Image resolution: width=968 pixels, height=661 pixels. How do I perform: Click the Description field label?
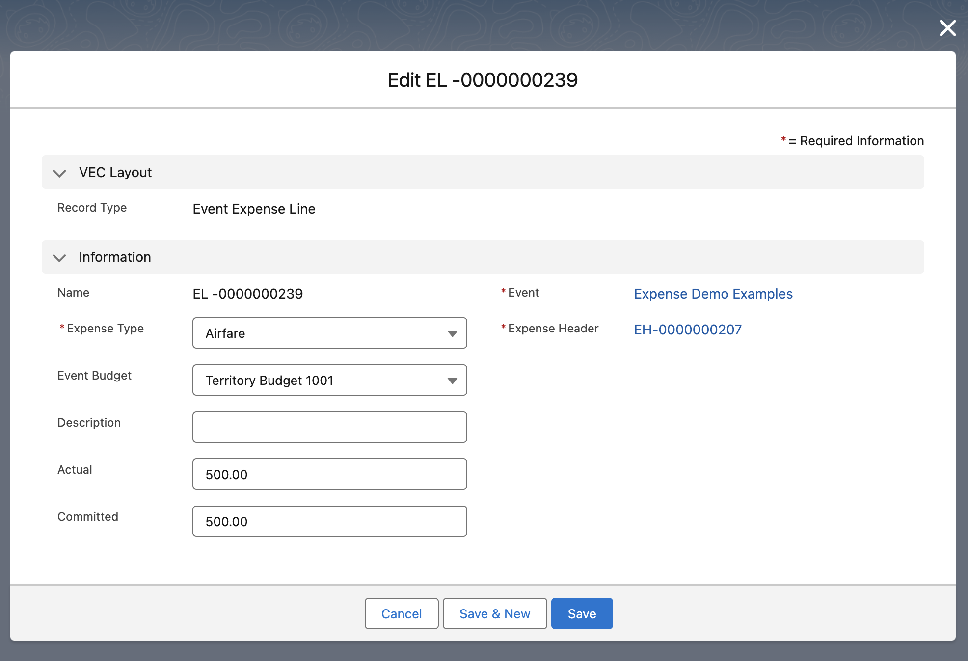[x=89, y=423]
